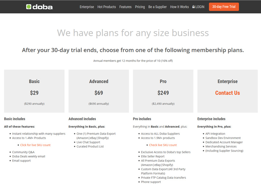Click the lock icon beside LOGIN
This screenshot has width=261, height=193.
pos(193,7)
